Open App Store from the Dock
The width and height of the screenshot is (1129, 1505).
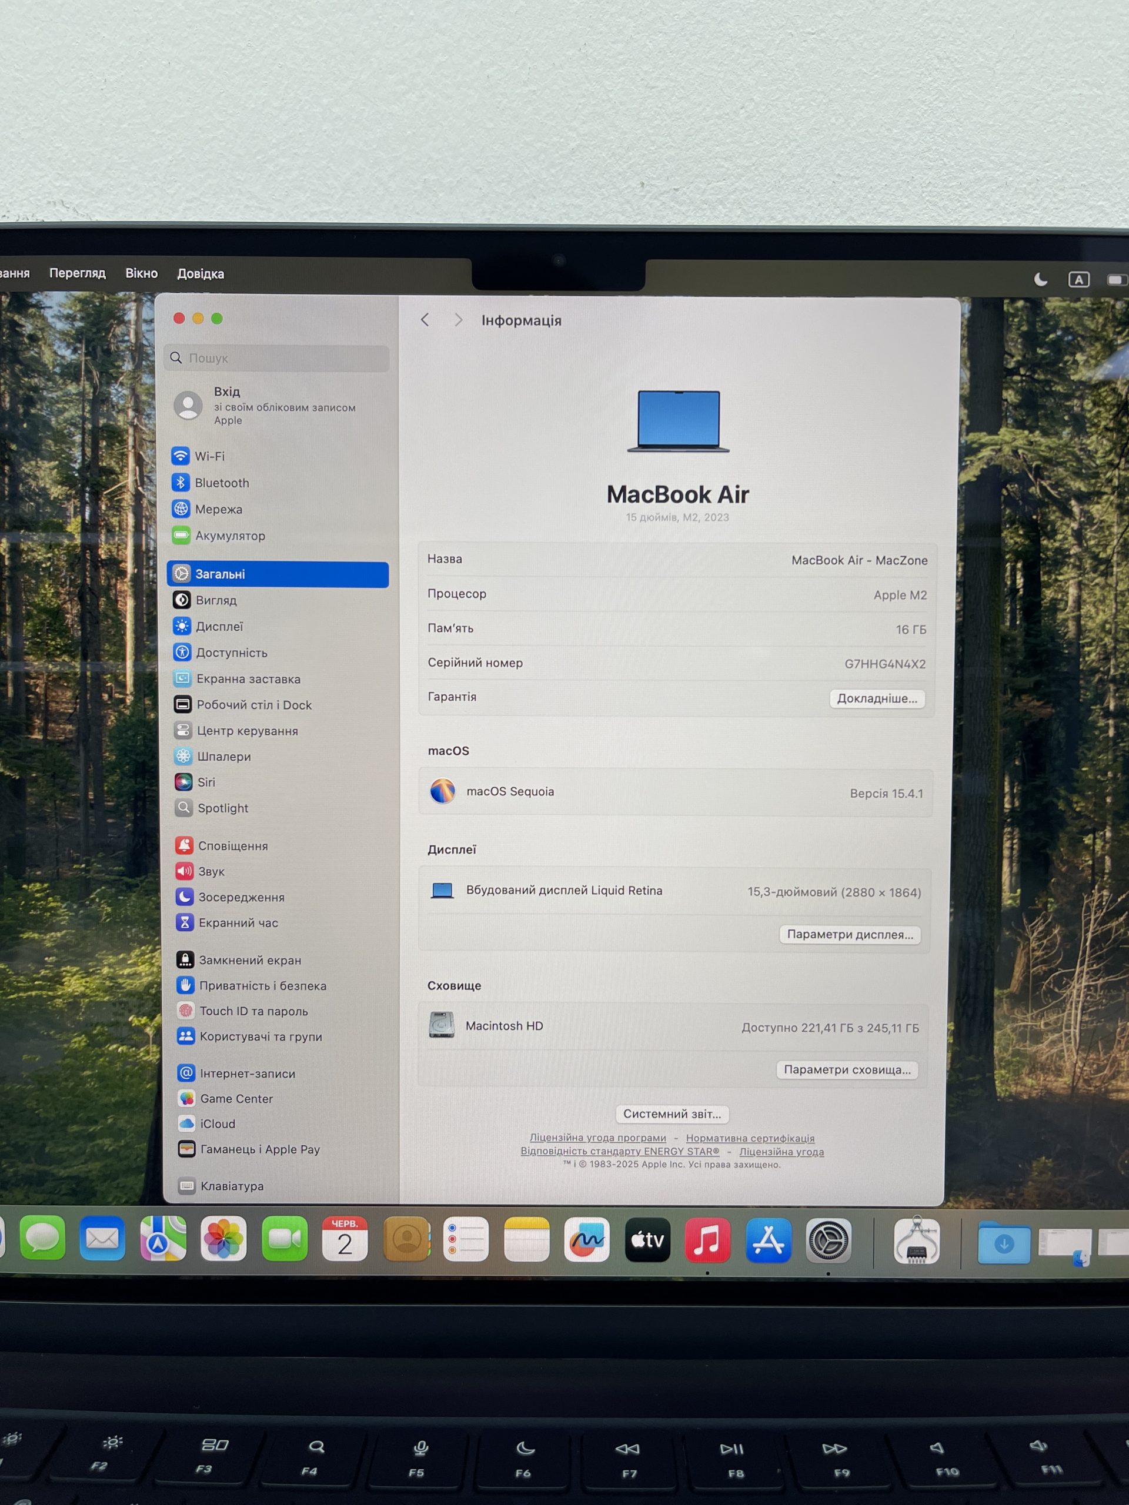coord(769,1241)
